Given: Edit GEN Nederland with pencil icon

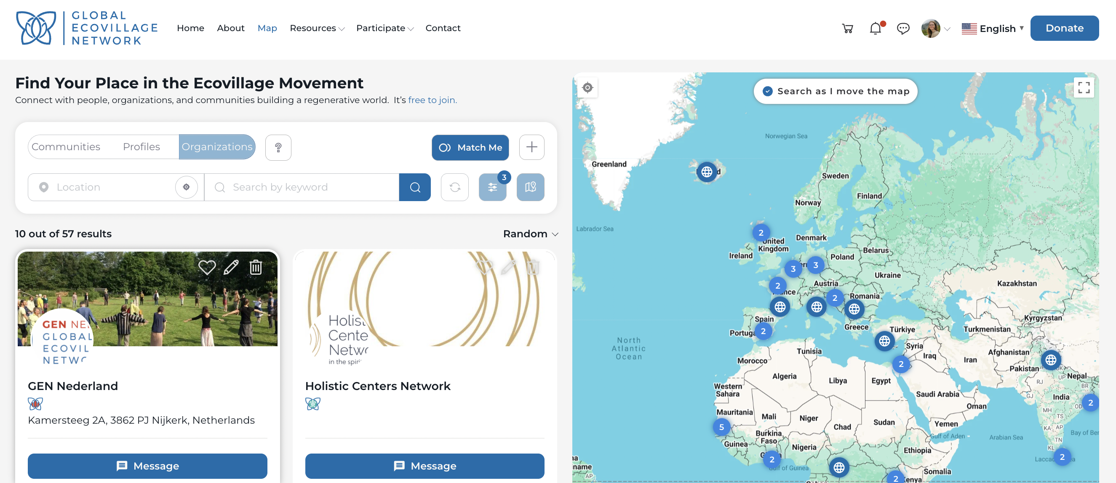Looking at the screenshot, I should click(x=231, y=267).
